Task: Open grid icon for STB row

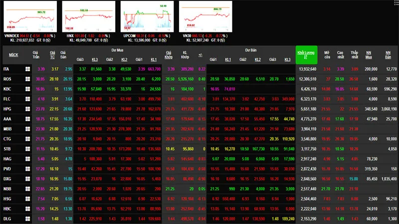Action: (x=27, y=149)
